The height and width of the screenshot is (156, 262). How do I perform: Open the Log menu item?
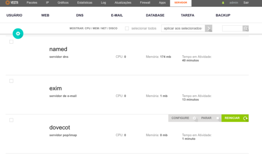click(x=104, y=3)
